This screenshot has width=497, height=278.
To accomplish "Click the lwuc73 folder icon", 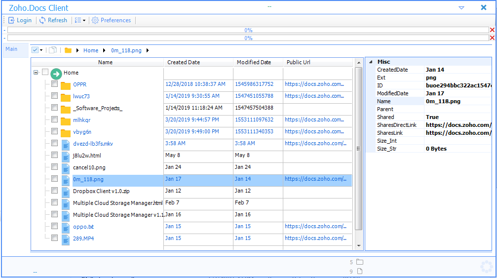I will (x=66, y=97).
